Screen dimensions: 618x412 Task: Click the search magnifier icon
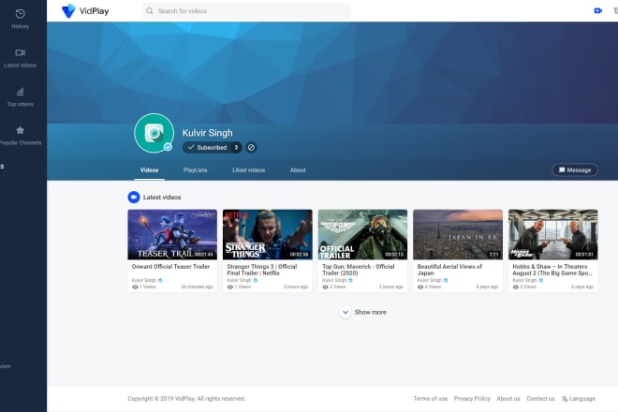tap(150, 11)
